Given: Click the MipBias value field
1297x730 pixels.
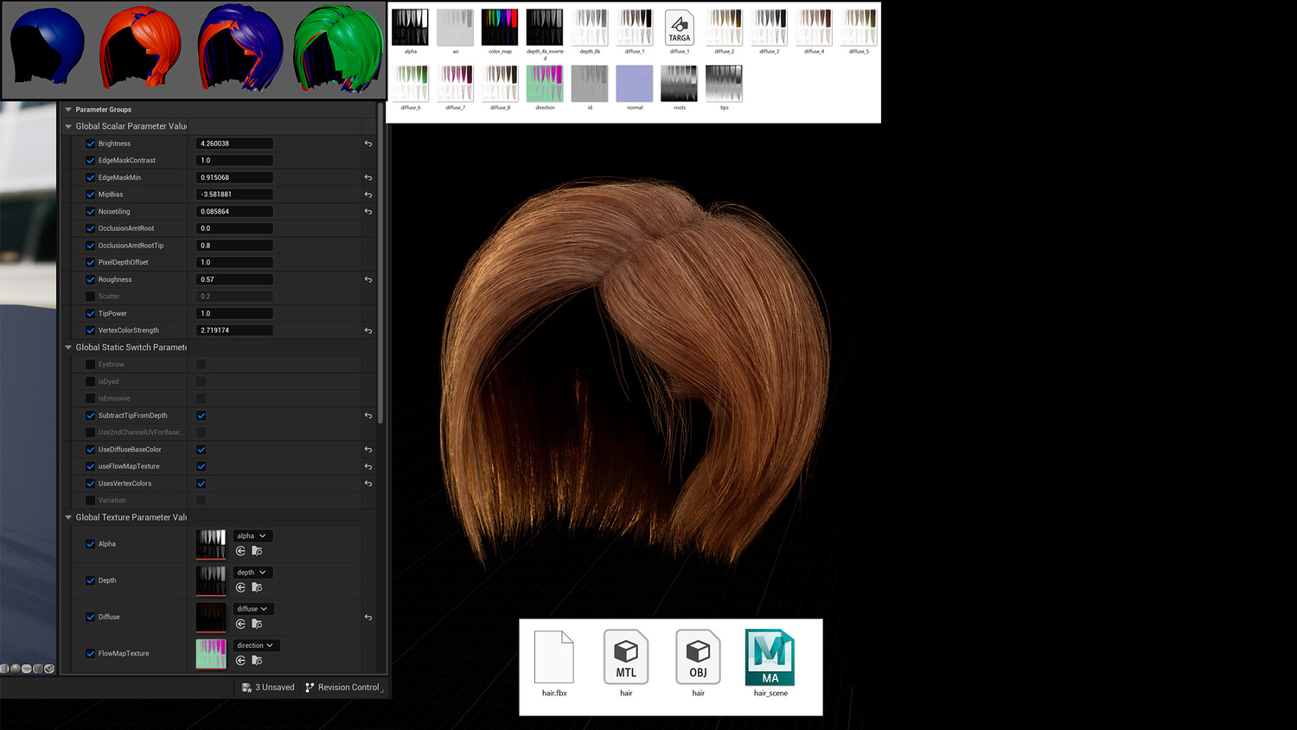Looking at the screenshot, I should pyautogui.click(x=234, y=195).
